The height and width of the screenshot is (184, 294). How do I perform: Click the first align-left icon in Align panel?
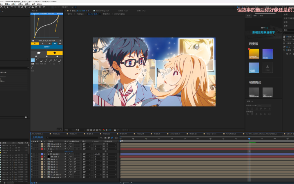248,109
